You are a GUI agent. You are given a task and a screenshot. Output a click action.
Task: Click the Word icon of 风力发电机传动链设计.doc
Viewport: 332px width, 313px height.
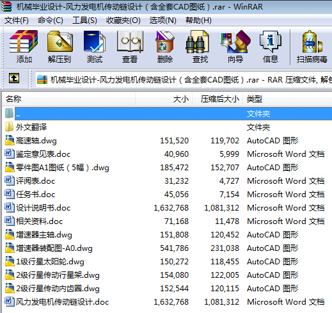(10, 301)
